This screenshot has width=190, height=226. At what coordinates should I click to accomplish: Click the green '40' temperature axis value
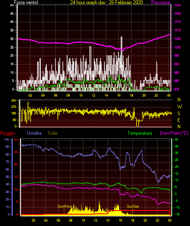[177, 139]
